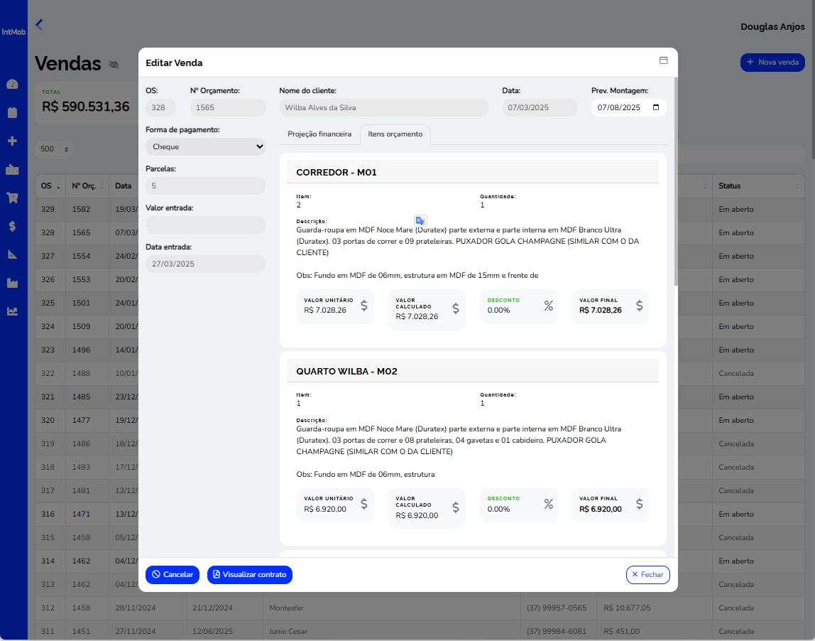Viewport: 815px width, 641px height.
Task: Toggle the dialog maximize window icon
Action: coord(664,61)
